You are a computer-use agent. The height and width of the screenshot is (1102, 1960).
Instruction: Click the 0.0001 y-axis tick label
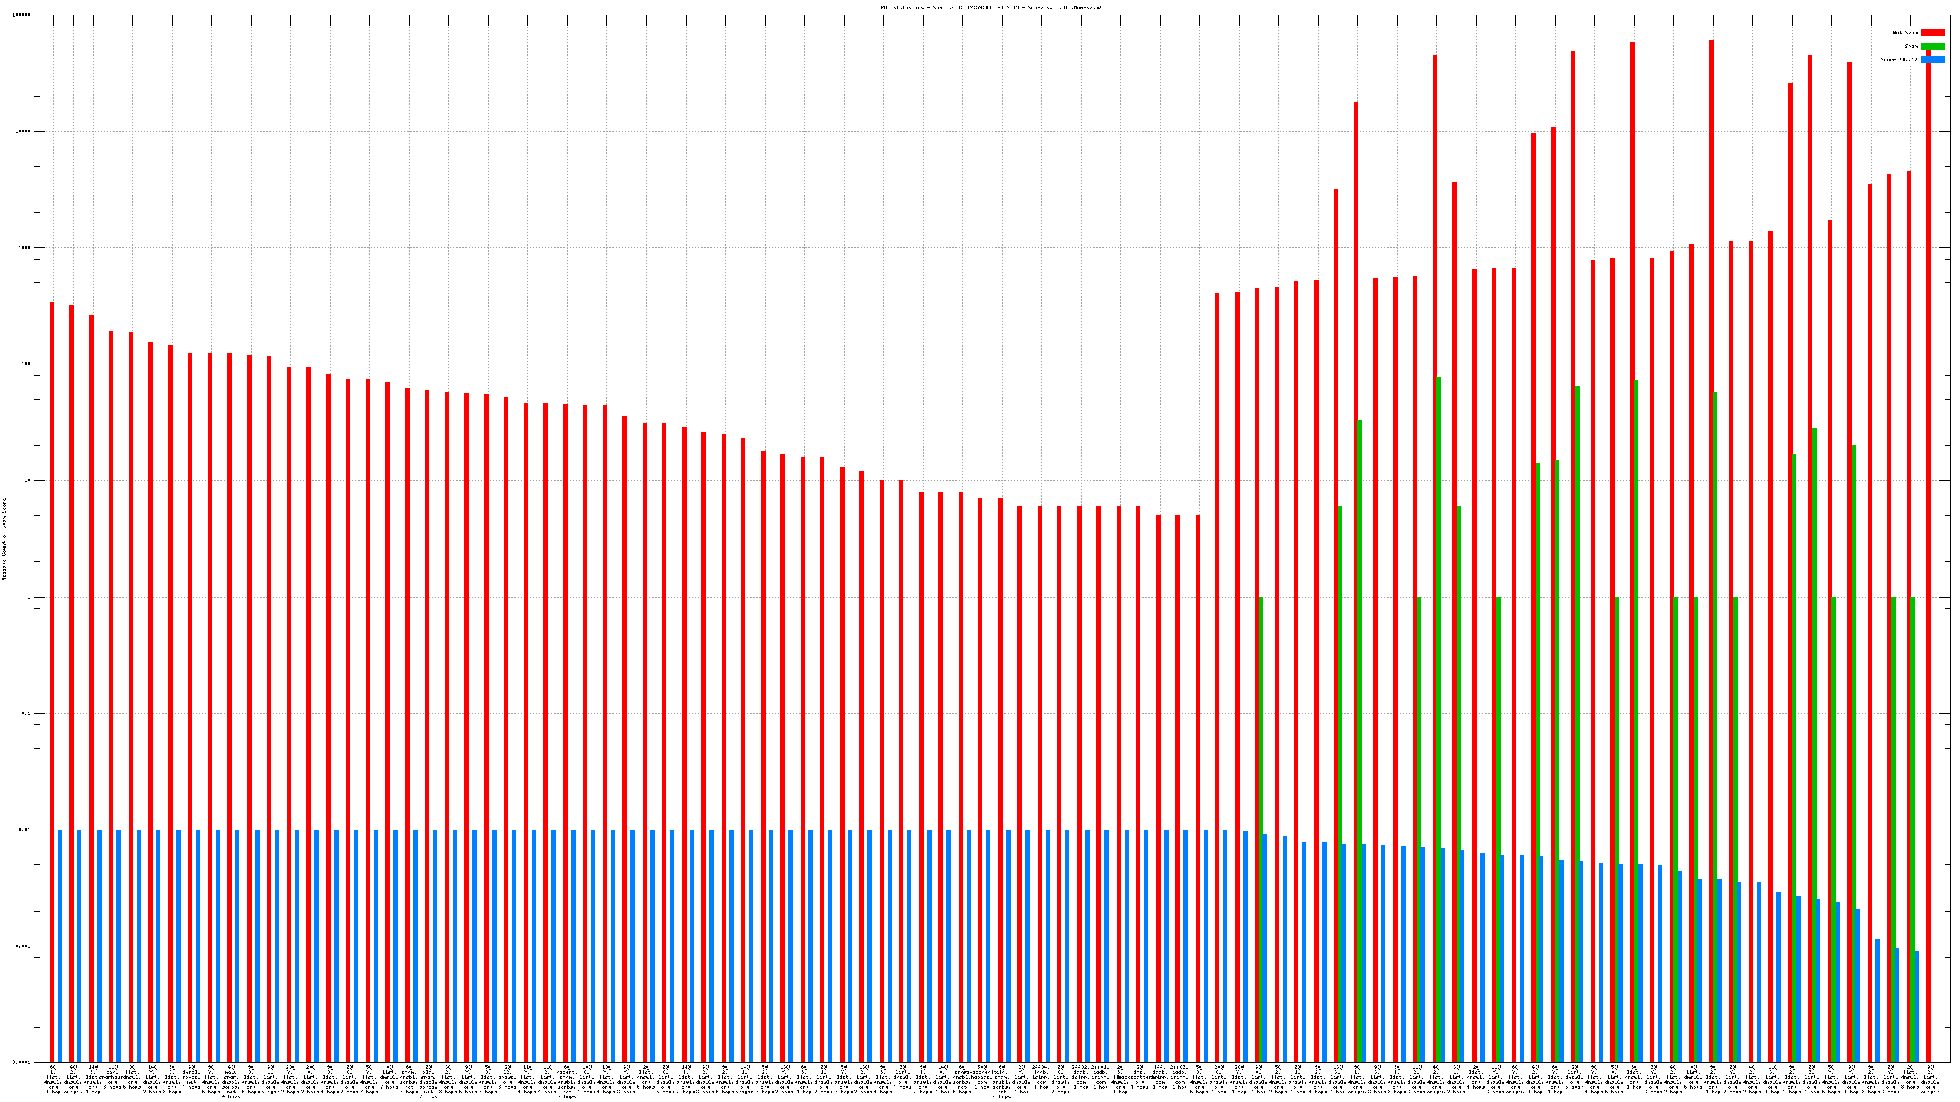click(x=23, y=1063)
